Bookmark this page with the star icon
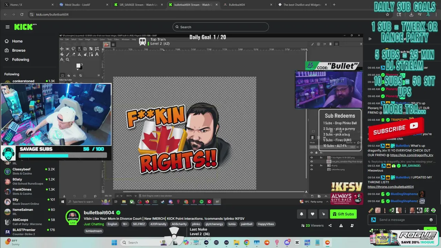441x248 pixels. coord(387,14)
